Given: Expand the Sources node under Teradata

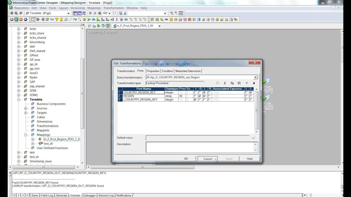Looking at the screenshot, I should coord(26,108).
